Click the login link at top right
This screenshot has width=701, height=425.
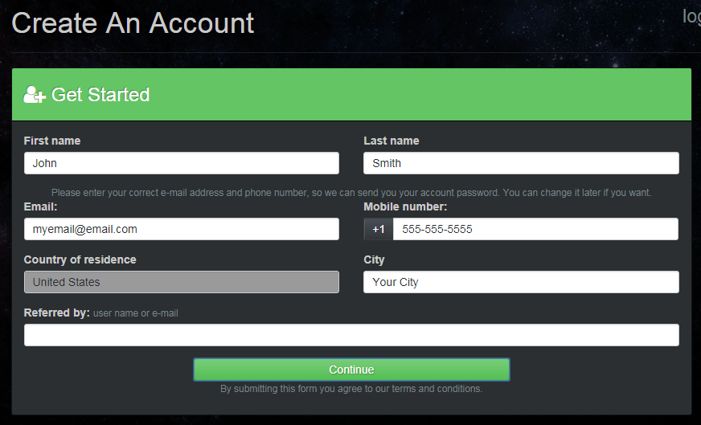click(691, 16)
